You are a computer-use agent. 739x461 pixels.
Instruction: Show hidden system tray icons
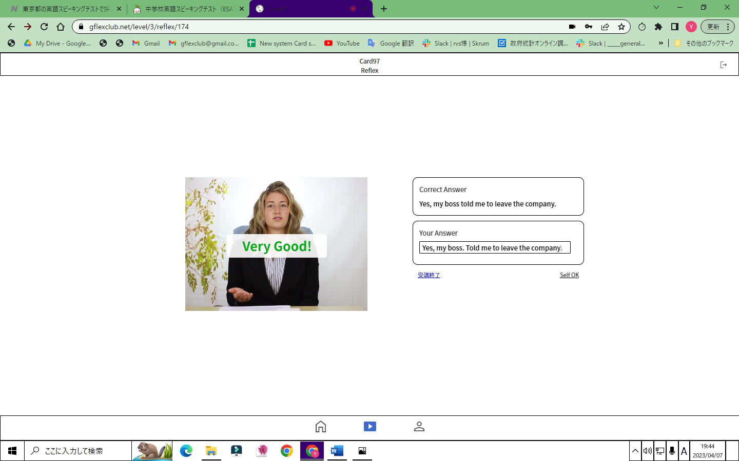click(x=635, y=451)
